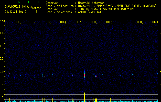
Task: Click the 1014 time axis marker
Action: click(x=63, y=22)
